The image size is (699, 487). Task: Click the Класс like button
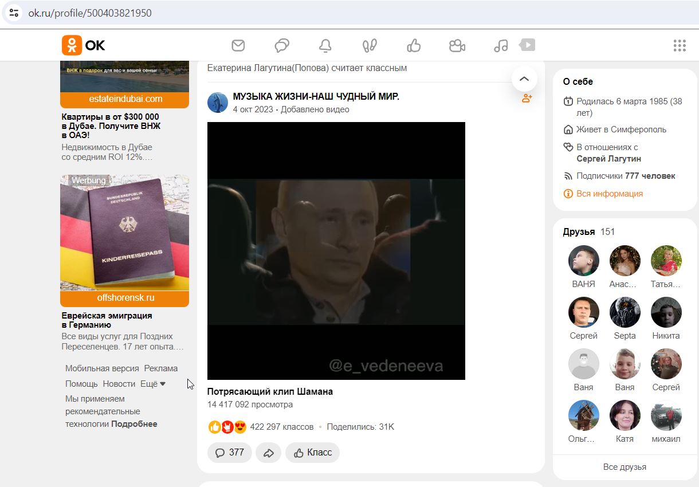tap(312, 453)
